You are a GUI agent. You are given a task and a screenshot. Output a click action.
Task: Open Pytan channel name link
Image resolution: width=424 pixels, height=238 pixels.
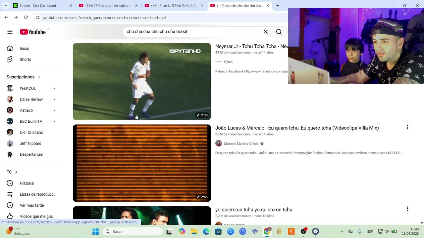pyautogui.click(x=228, y=62)
